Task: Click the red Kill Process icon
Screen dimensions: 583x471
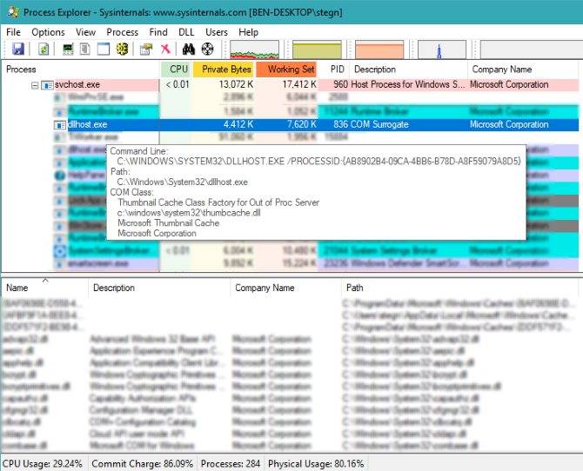Action: pos(165,49)
